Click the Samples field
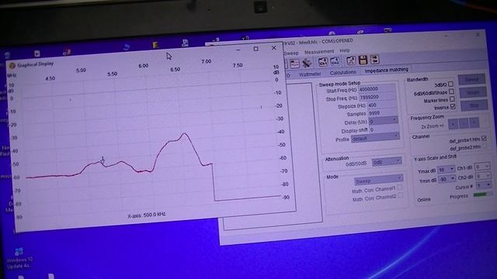This screenshot has width=497, height=279. pos(382,113)
